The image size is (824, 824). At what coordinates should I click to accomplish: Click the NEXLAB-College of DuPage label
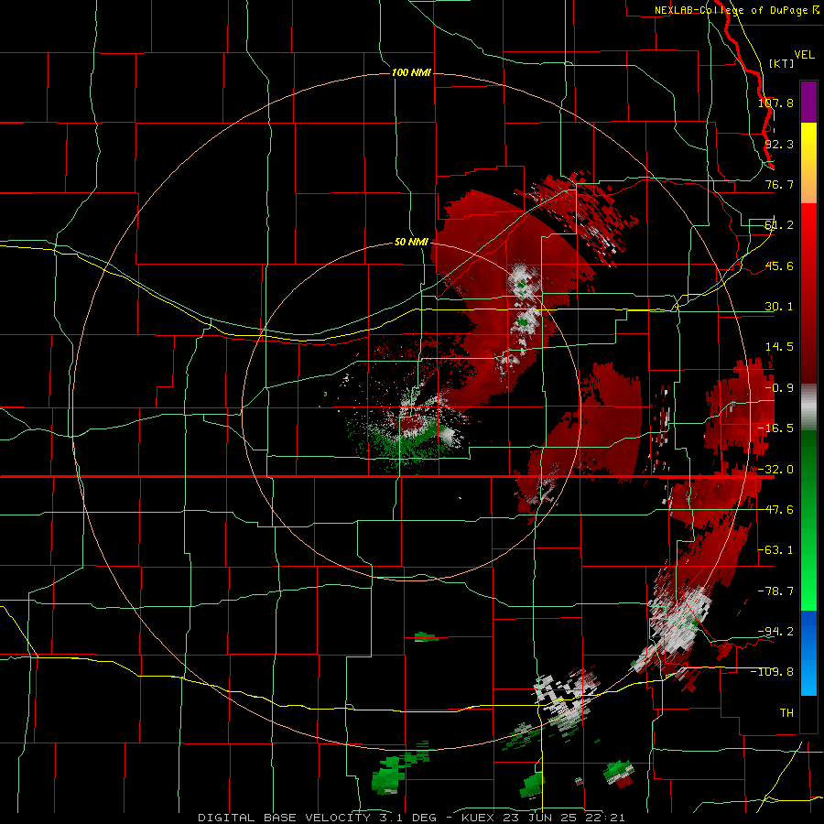pos(737,10)
